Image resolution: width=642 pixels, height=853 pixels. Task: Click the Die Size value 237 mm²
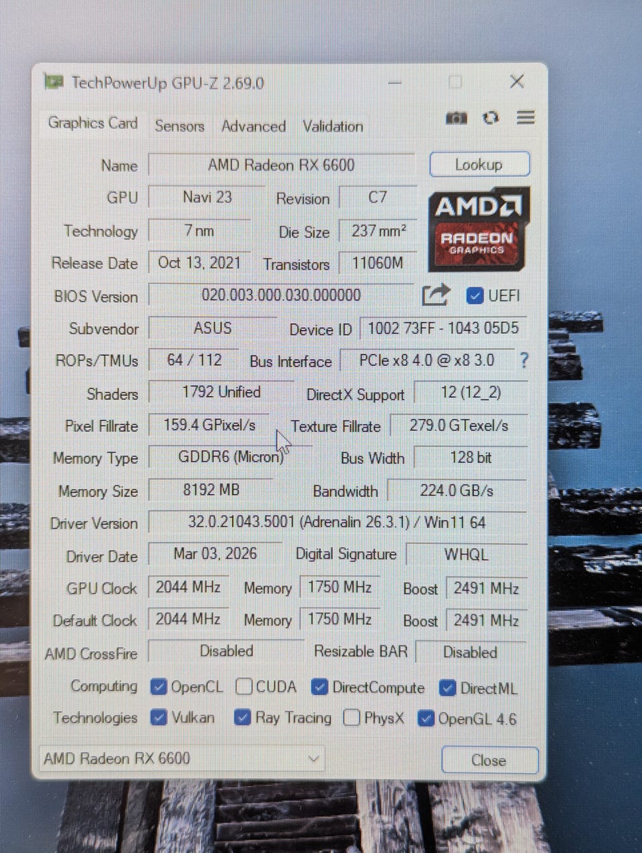tap(379, 231)
